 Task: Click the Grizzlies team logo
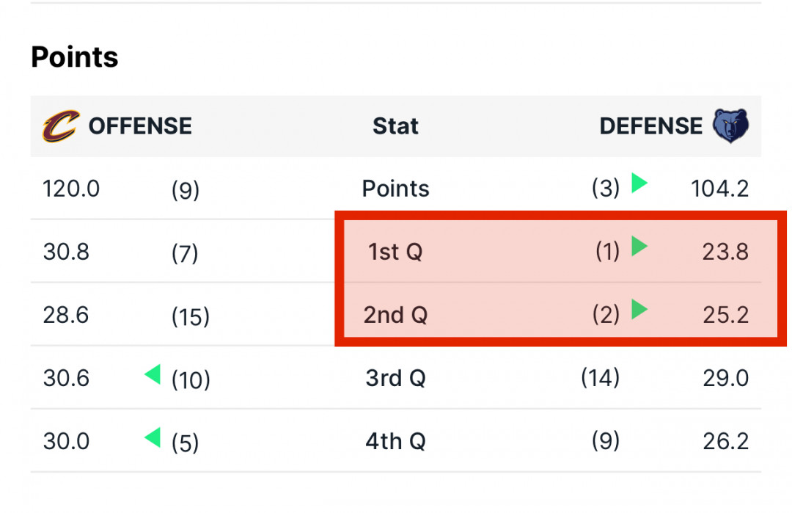(x=730, y=125)
